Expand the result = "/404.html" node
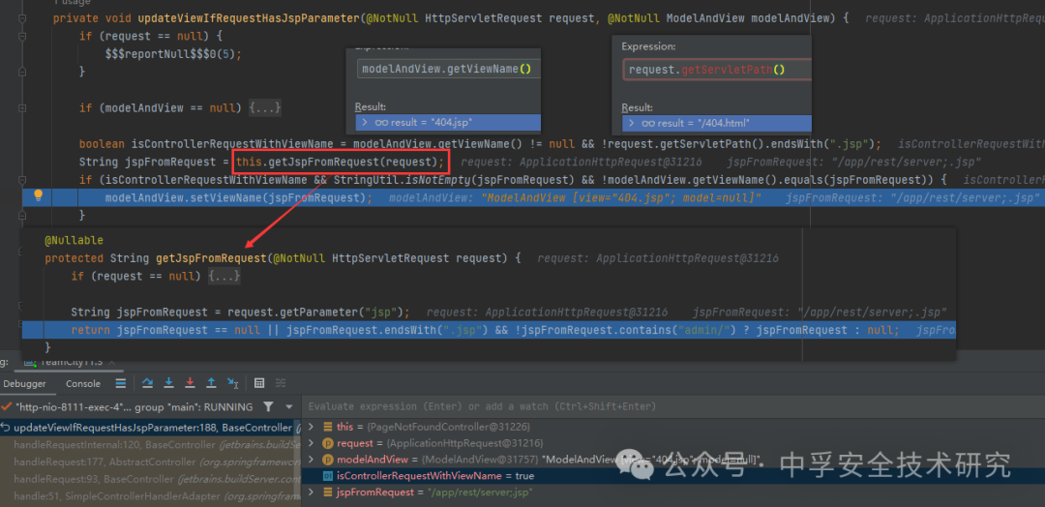 point(631,123)
